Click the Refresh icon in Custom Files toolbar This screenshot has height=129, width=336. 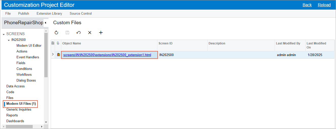click(x=57, y=33)
